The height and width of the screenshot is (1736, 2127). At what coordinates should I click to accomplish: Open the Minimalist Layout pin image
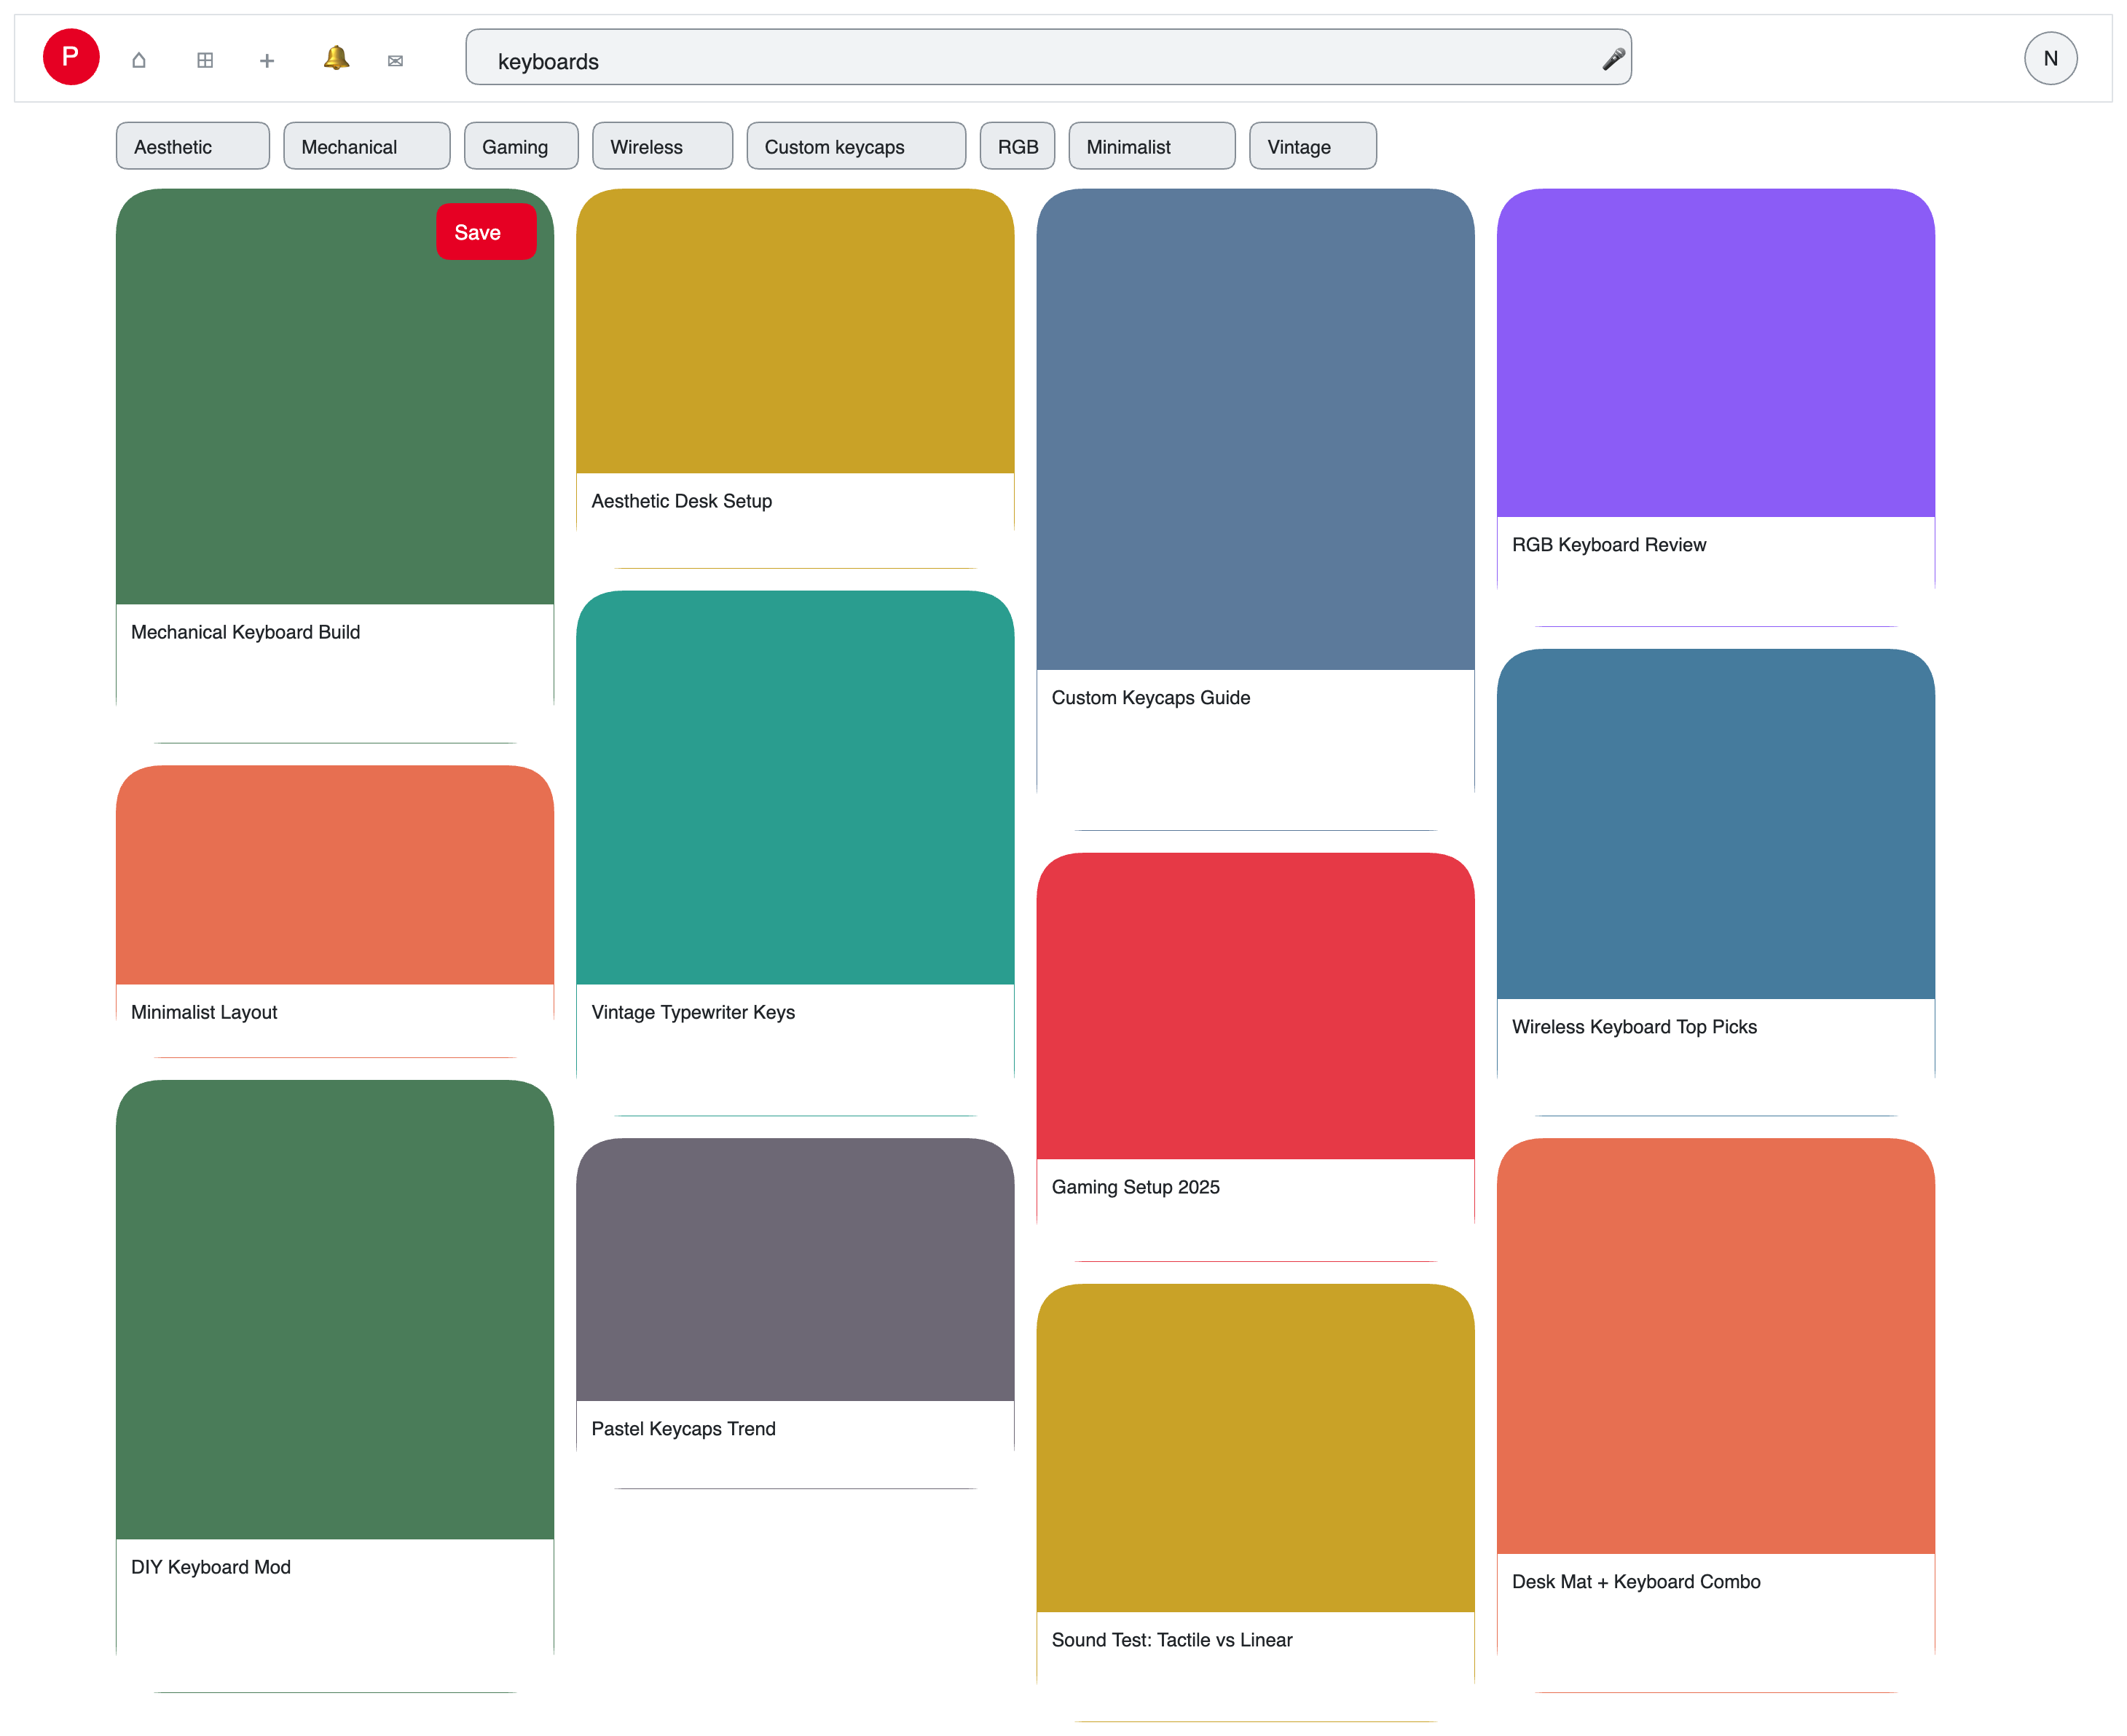[x=334, y=875]
